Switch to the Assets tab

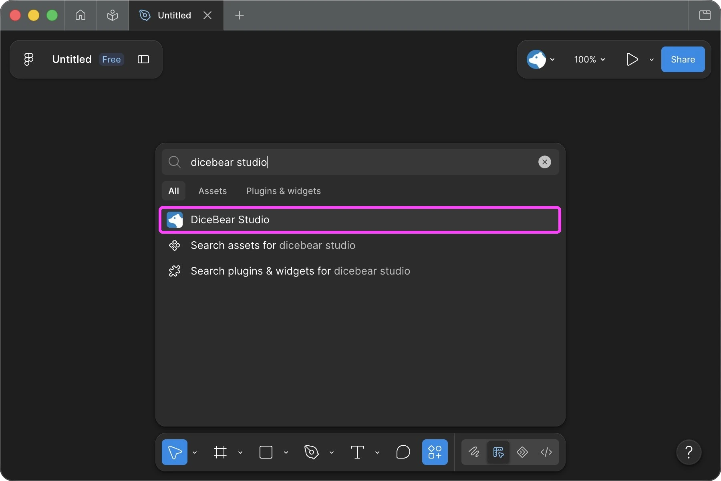tap(213, 191)
